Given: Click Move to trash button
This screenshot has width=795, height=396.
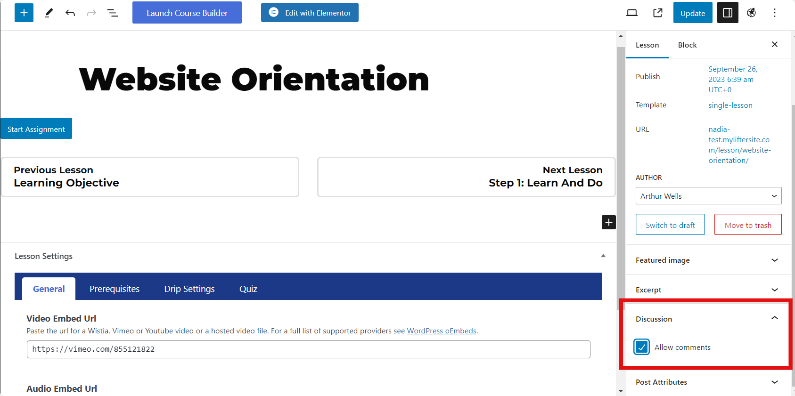Looking at the screenshot, I should [x=748, y=225].
